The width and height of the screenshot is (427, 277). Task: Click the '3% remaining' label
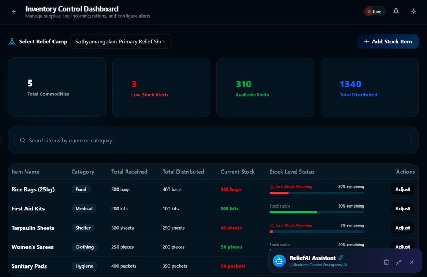[352, 225]
